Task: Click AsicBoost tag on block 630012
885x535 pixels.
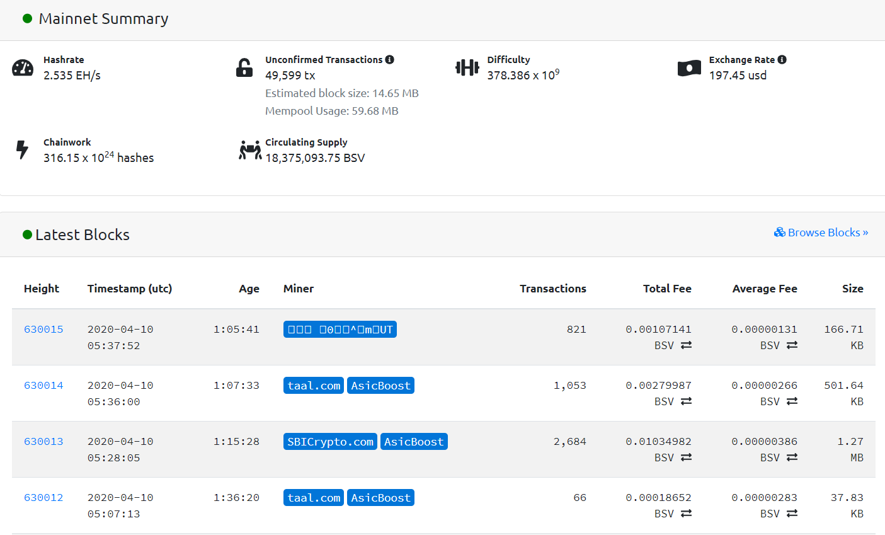Action: (380, 498)
